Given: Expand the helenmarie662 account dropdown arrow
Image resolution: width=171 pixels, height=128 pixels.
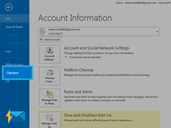Looking at the screenshot, I should [157, 31].
